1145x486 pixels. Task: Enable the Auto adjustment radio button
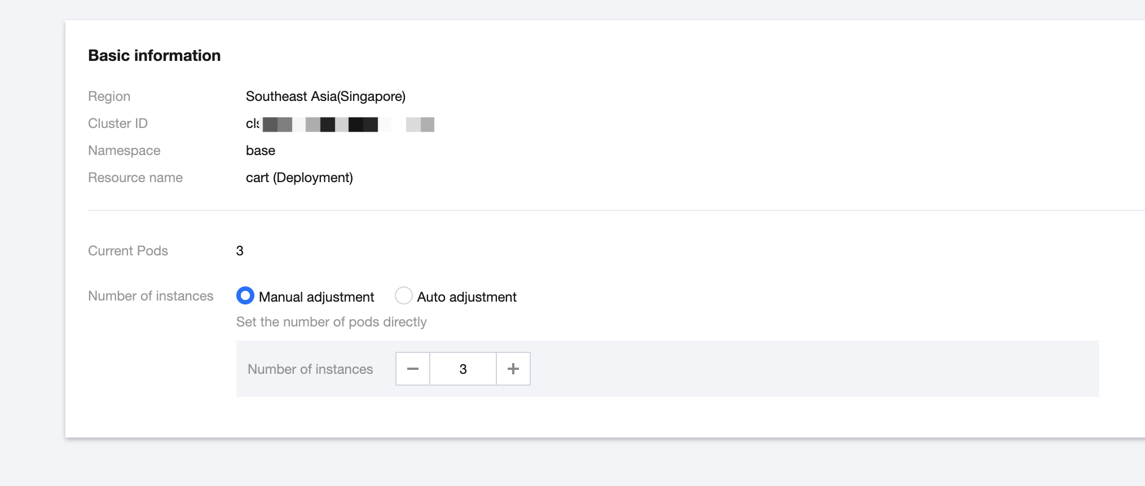[404, 295]
